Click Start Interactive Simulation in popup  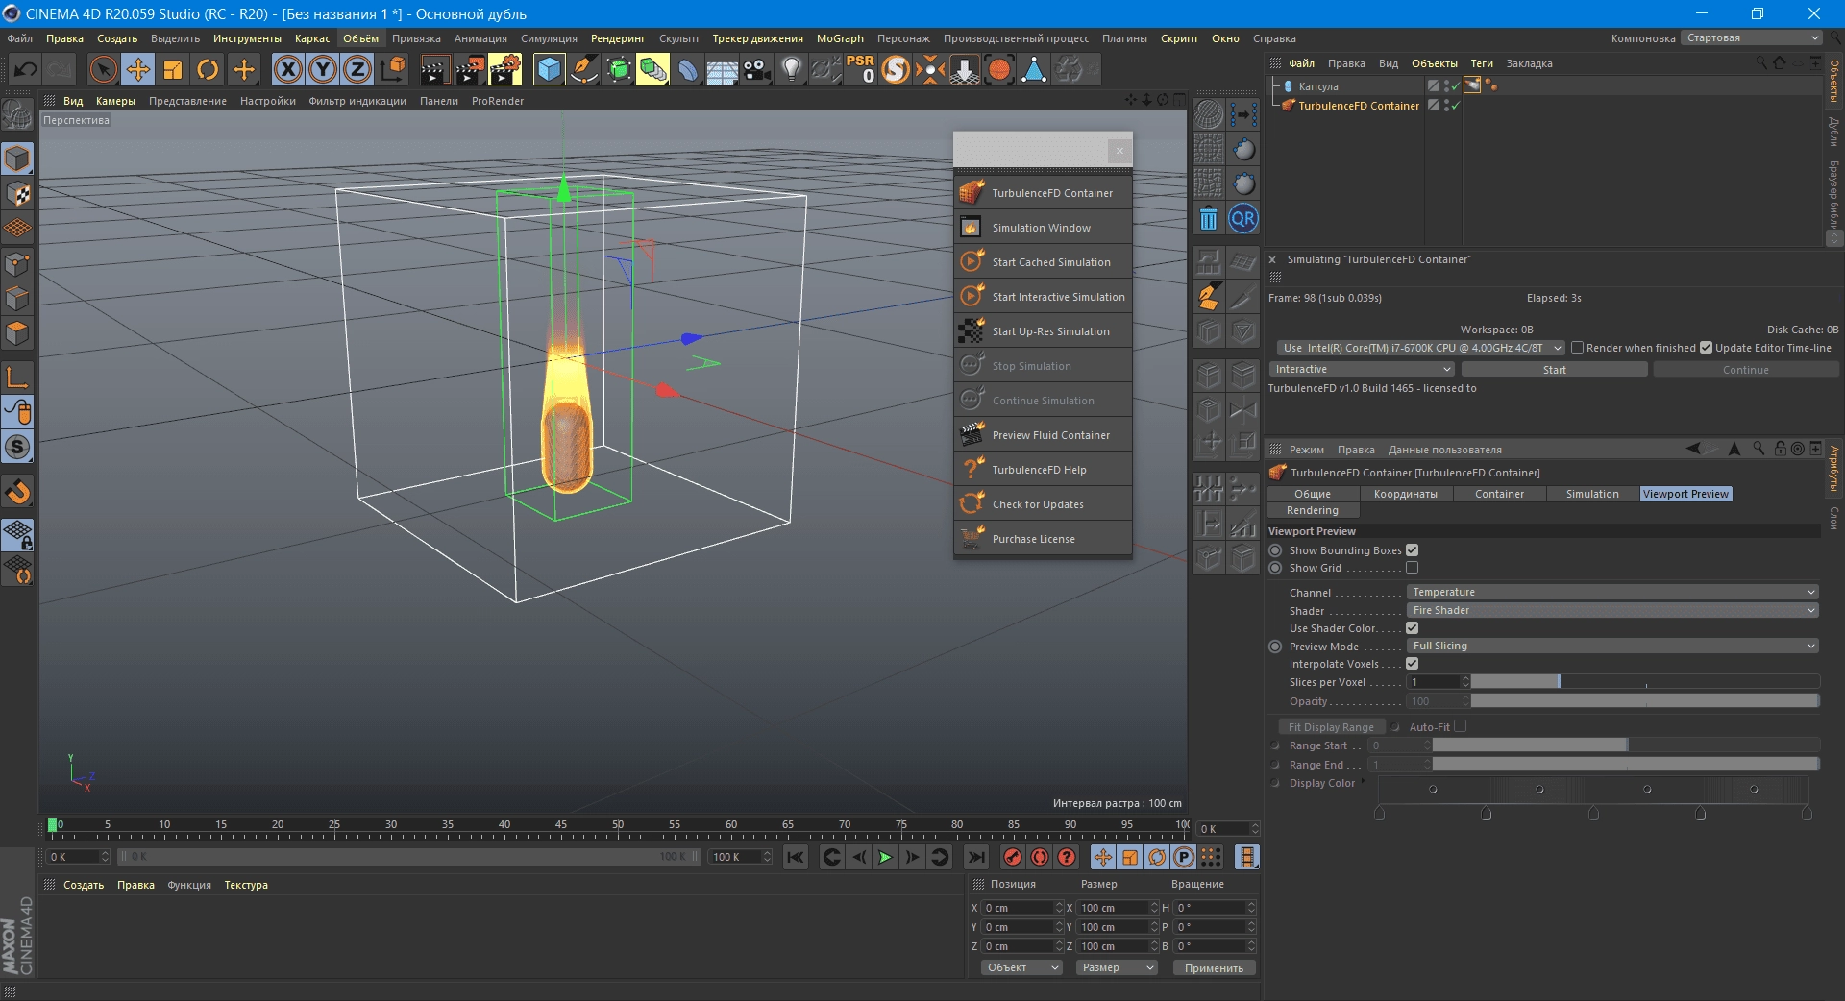point(1044,297)
